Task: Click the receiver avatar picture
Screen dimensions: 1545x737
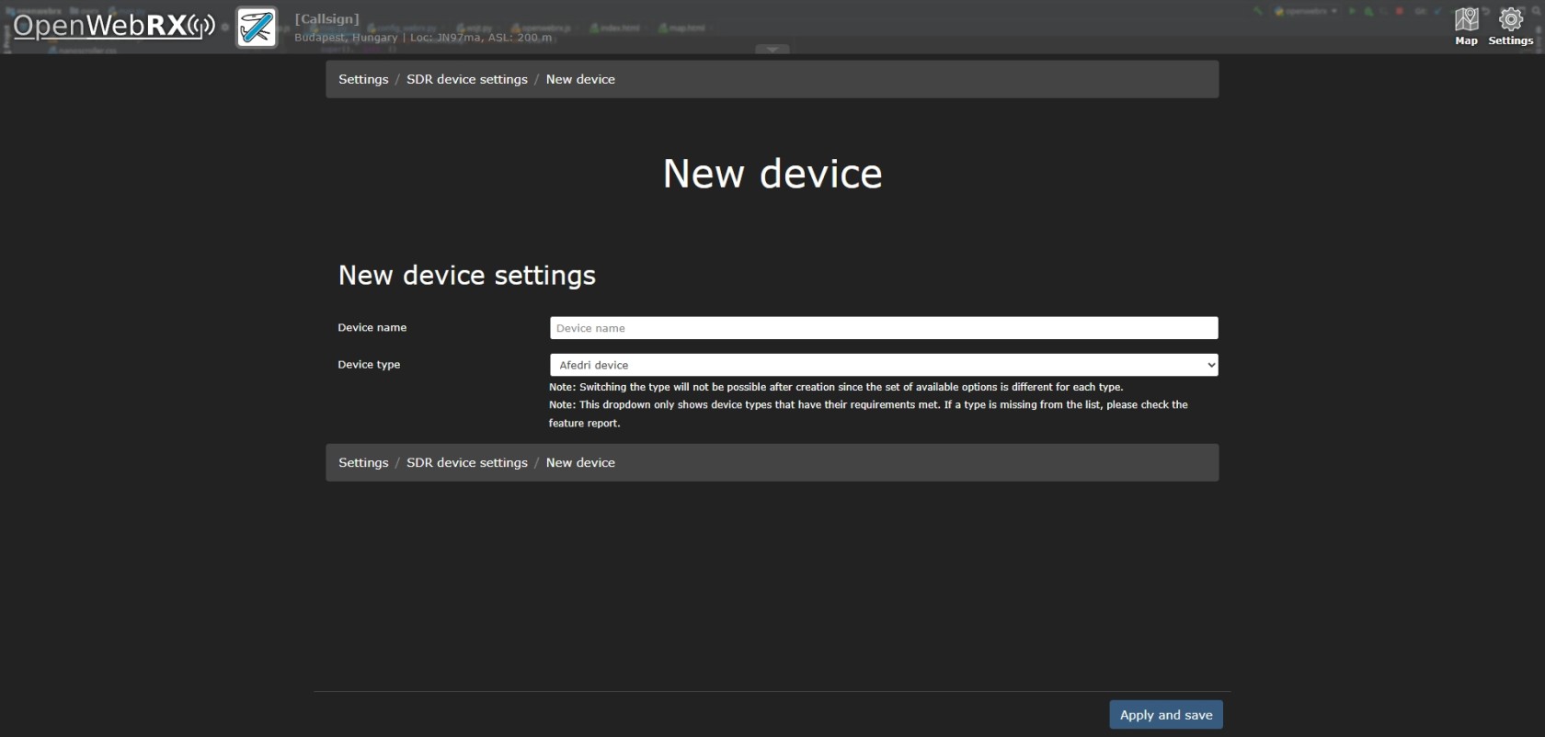Action: pos(256,28)
